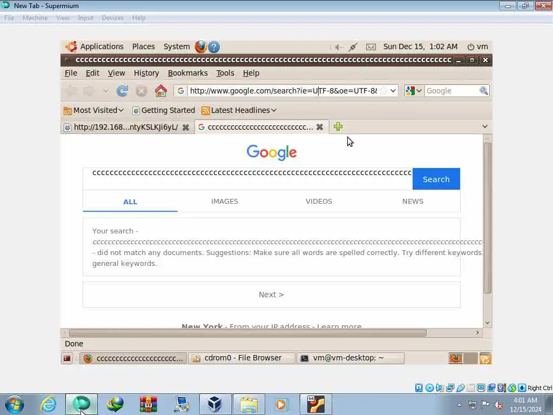Click the blue Search button

click(x=436, y=179)
